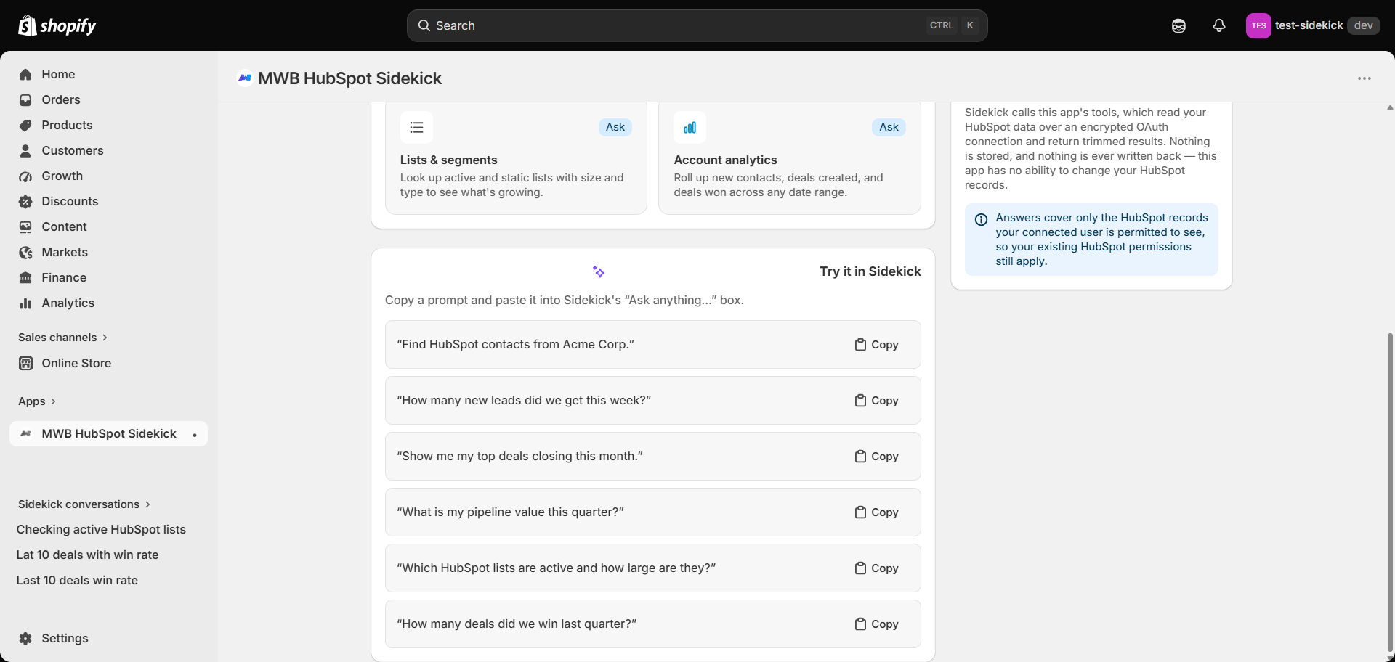Click the Home icon in sidebar

click(x=25, y=74)
